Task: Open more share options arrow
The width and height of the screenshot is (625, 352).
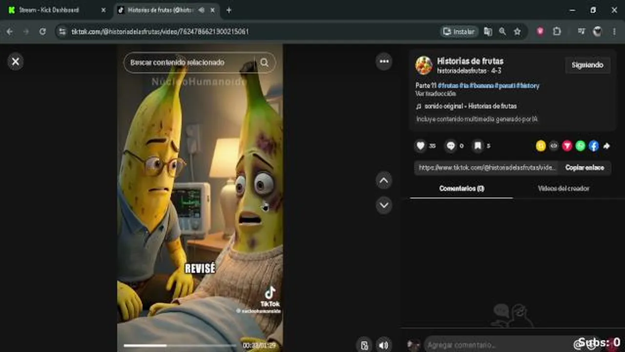Action: 606,146
